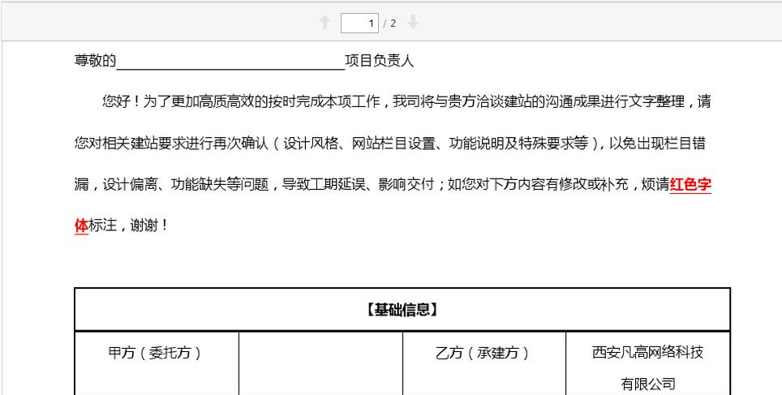This screenshot has width=782, height=395.
Task: Click the 西安凡高网络科技 company name text
Action: (647, 353)
